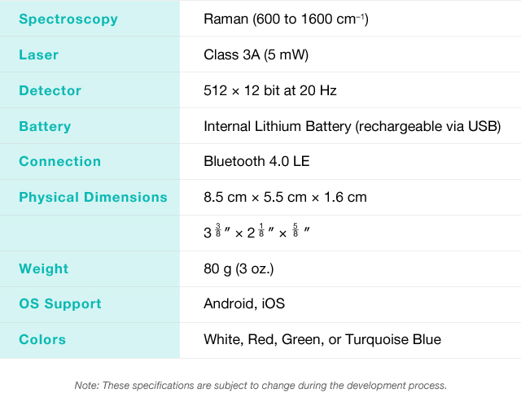521x410 pixels.
Task: Select the Android, iOS value
Action: click(x=244, y=303)
